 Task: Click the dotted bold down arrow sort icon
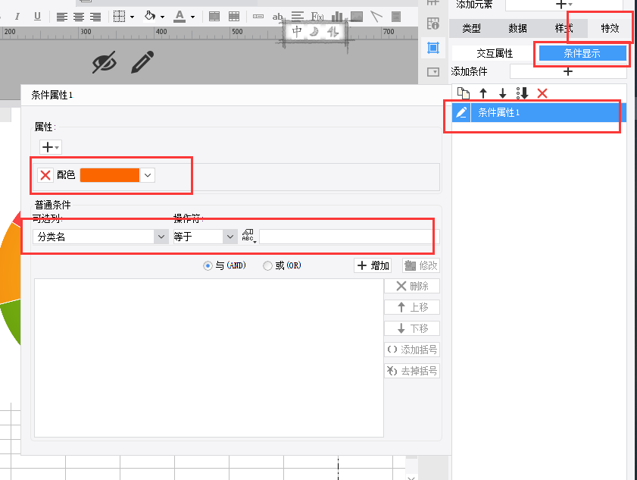523,93
